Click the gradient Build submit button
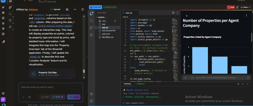The image size is (253, 106). pyautogui.click(x=74, y=97)
